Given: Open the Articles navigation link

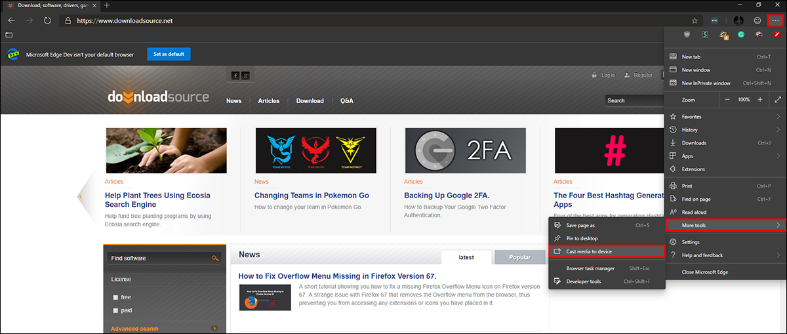Looking at the screenshot, I should 269,101.
